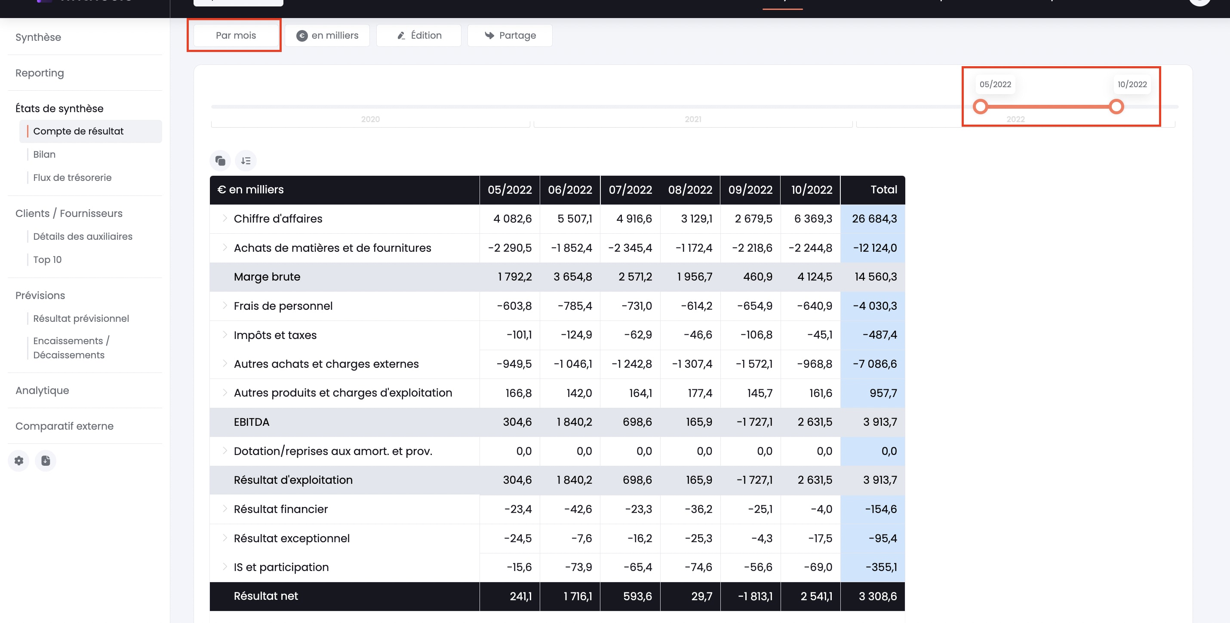Open Comparatif externe
This screenshot has width=1230, height=623.
click(65, 426)
